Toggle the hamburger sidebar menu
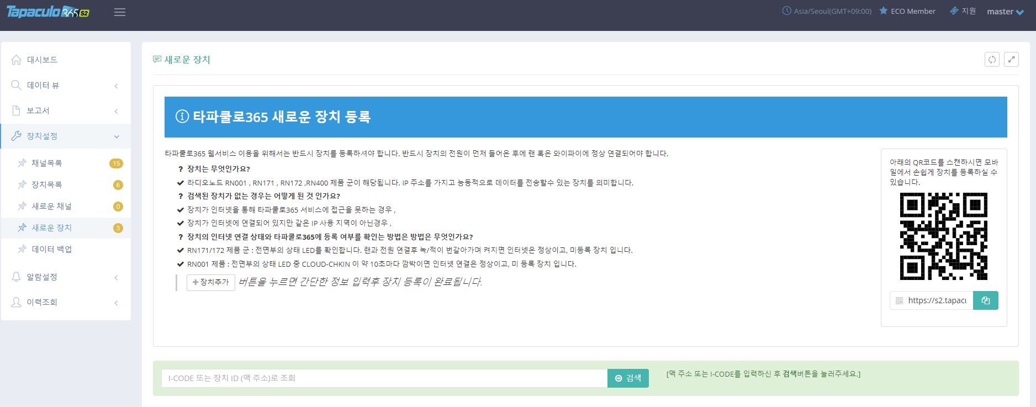This screenshot has width=1036, height=407. click(120, 12)
